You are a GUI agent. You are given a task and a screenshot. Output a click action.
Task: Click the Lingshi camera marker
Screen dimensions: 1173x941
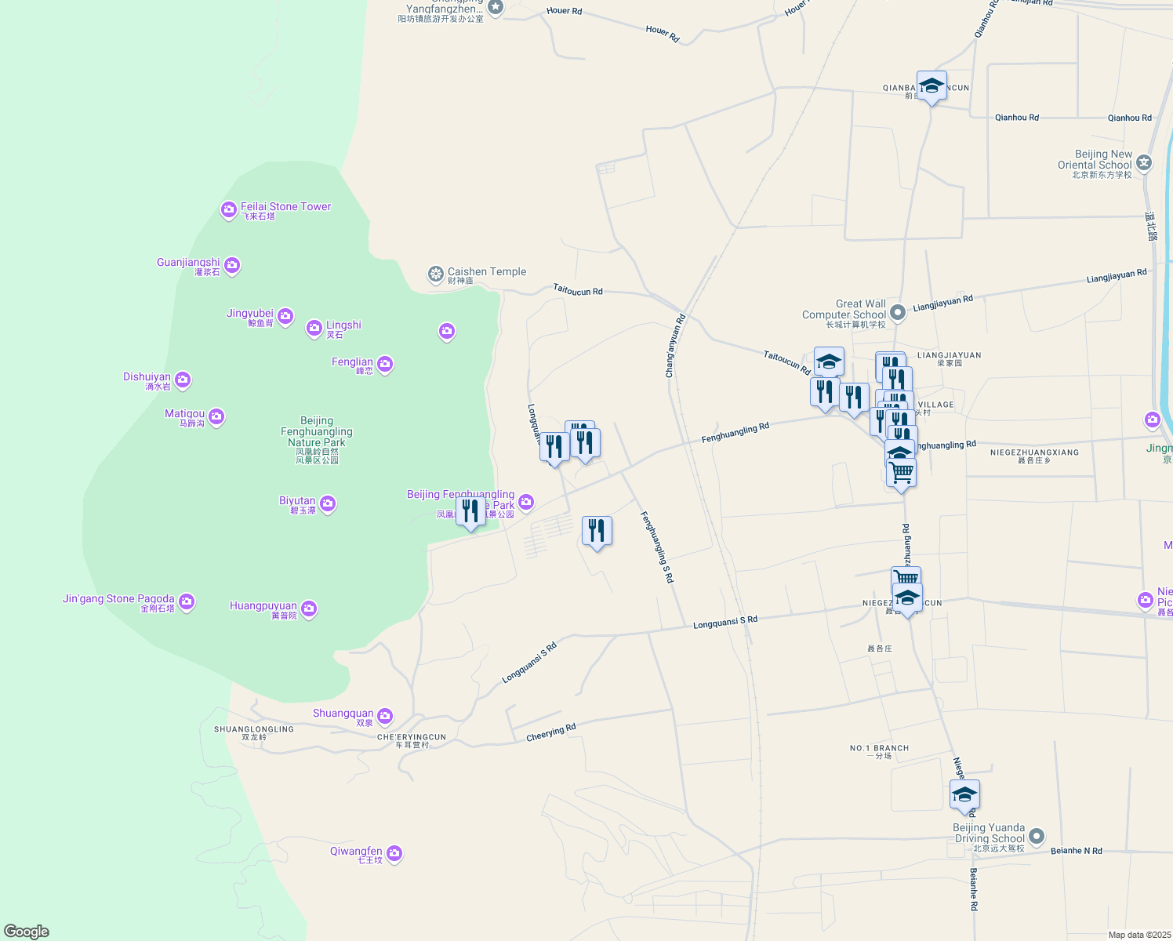314,328
